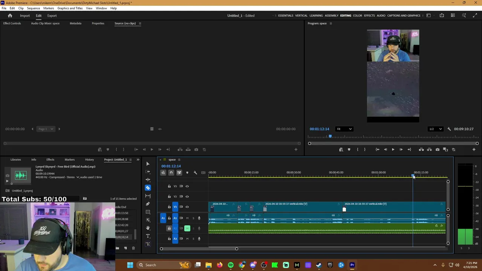The width and height of the screenshot is (482, 271).
Task: Open playback resolution 1/2 dropdown
Action: (x=436, y=129)
